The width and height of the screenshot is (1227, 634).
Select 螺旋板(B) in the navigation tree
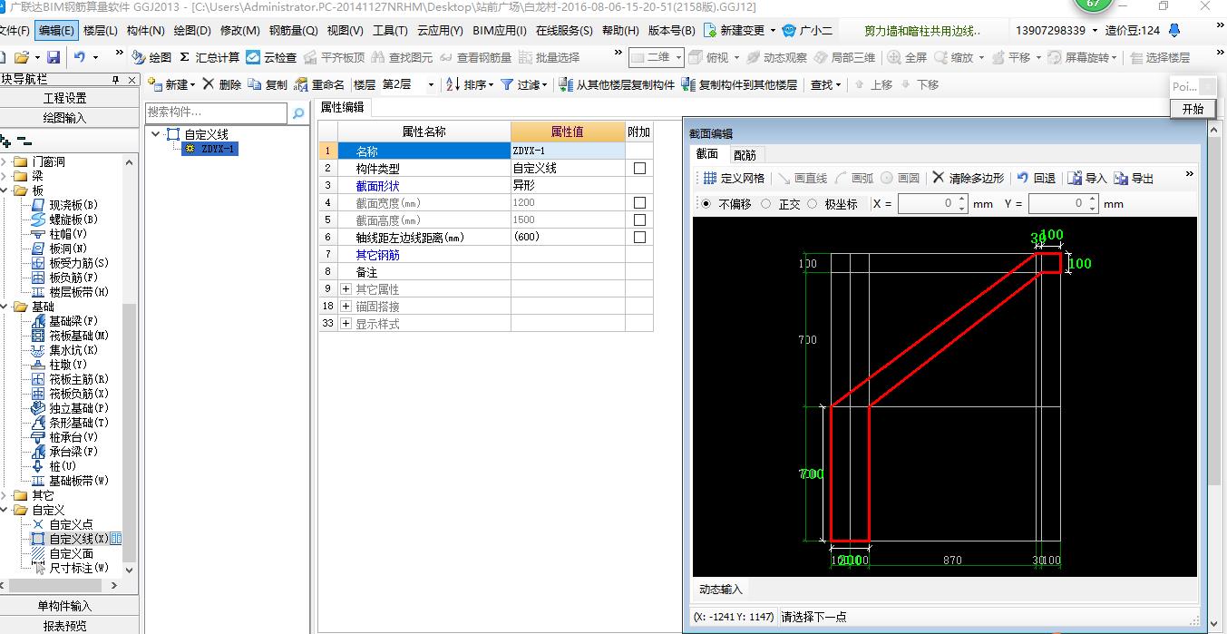point(73,219)
